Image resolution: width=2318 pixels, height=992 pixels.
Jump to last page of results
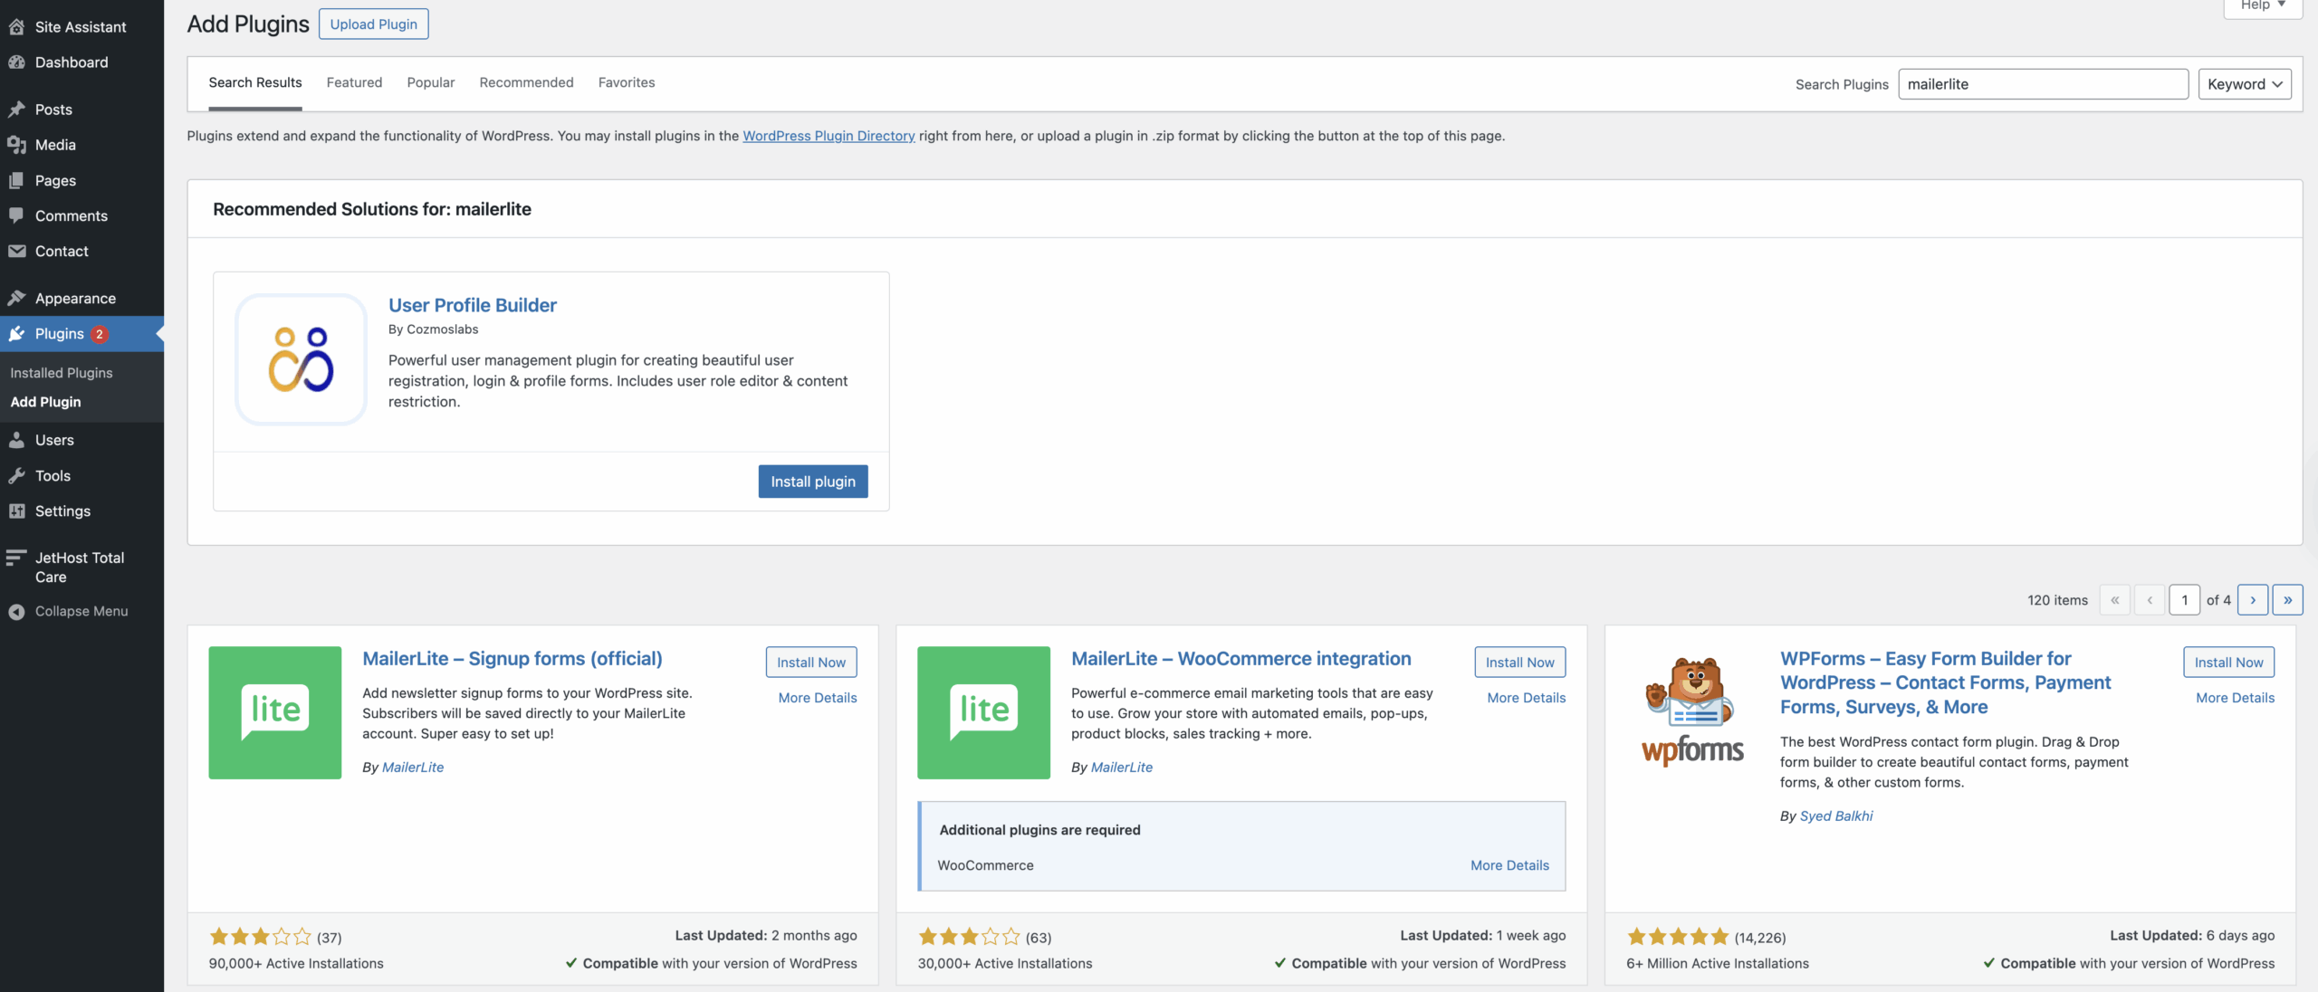tap(2287, 600)
